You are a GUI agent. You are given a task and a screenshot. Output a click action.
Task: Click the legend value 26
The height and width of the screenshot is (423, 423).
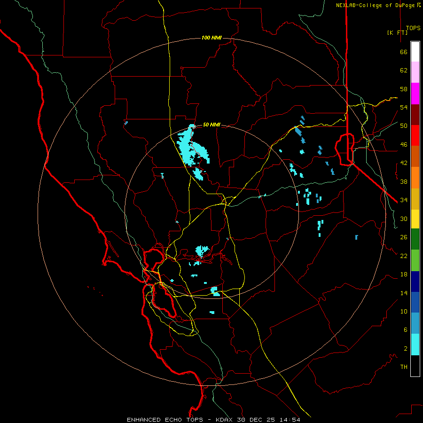click(404, 237)
